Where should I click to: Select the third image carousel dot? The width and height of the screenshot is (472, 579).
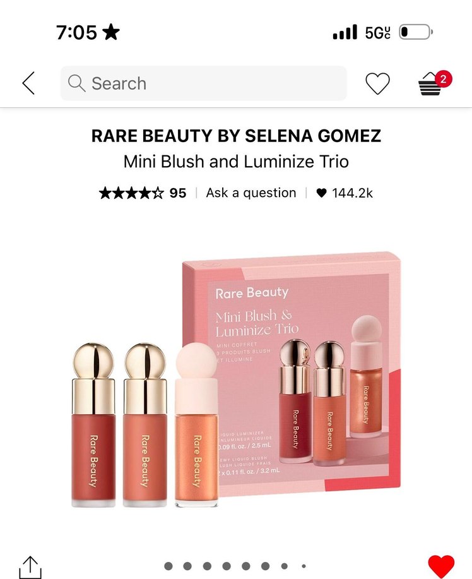coord(207,566)
